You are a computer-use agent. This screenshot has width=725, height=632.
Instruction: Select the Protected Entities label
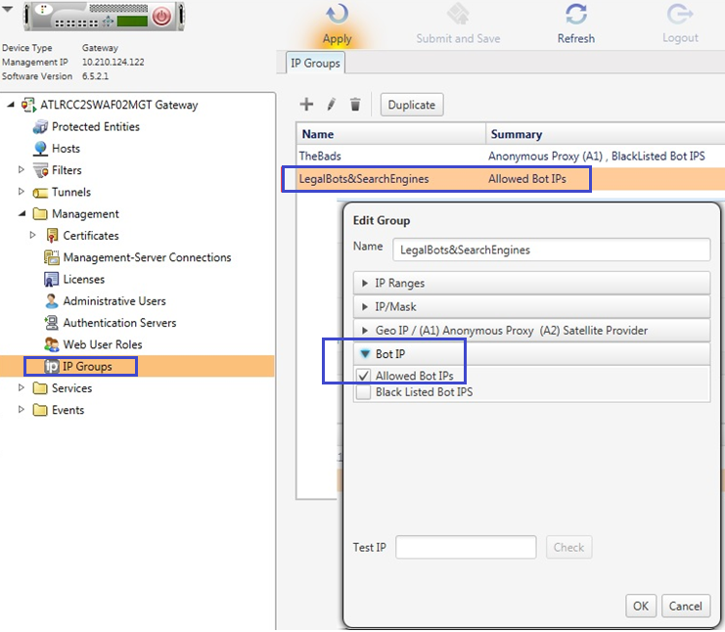(x=96, y=126)
